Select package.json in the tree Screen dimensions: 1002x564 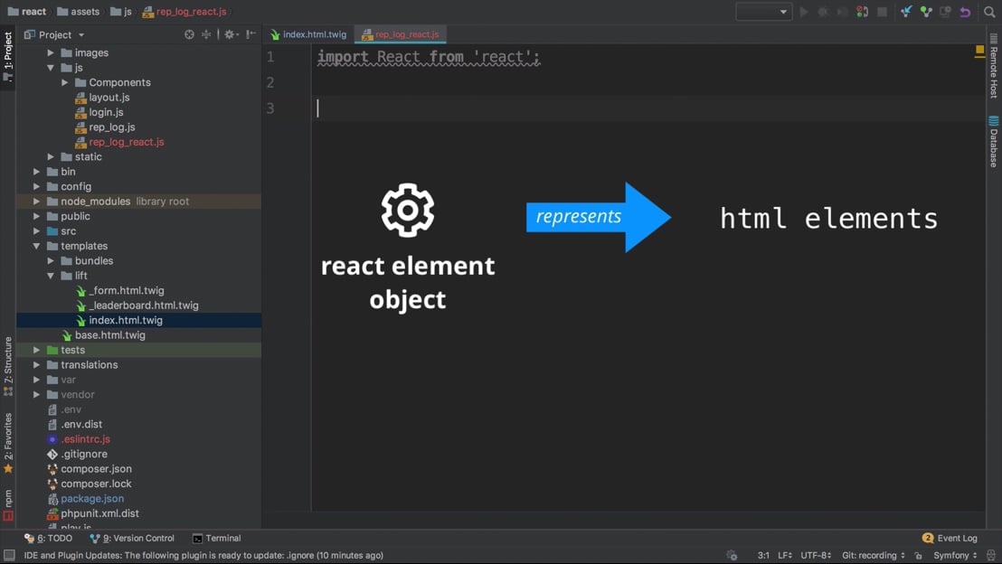pyautogui.click(x=92, y=499)
